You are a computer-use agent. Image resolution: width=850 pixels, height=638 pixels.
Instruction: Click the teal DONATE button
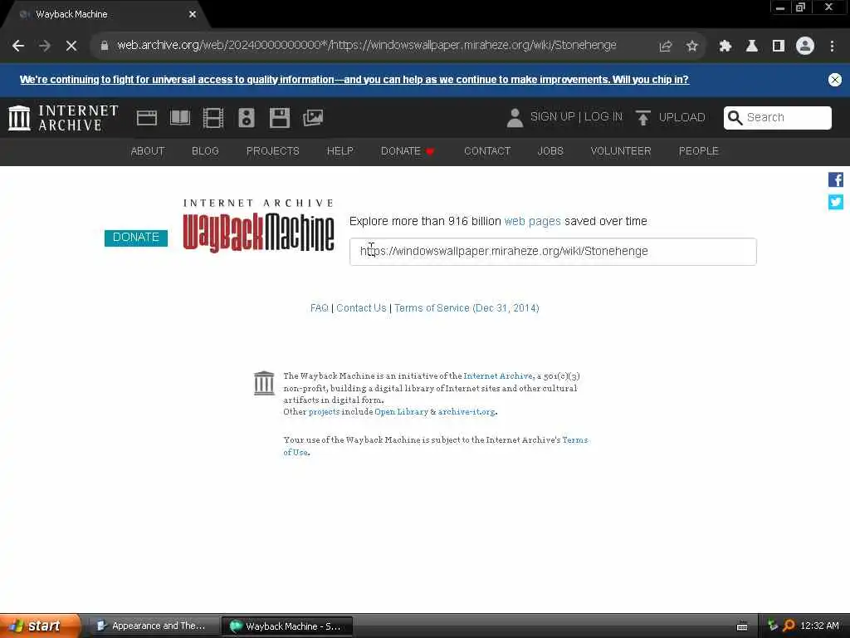click(x=136, y=238)
